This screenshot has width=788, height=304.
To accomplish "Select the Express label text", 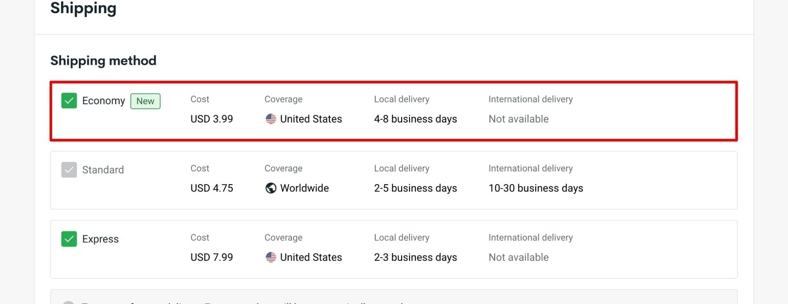I will [100, 239].
